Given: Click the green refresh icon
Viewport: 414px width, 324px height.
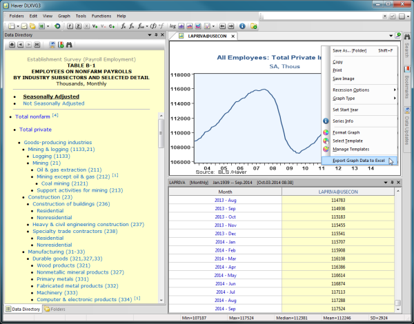Looking at the screenshot, I should tap(57, 26).
